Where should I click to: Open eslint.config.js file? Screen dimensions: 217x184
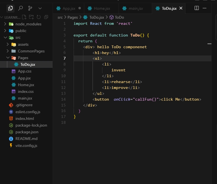click(x=26, y=112)
